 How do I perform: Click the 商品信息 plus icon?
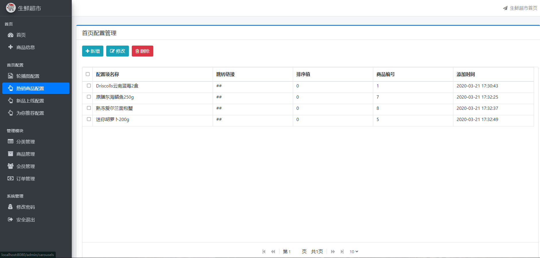[x=11, y=47]
